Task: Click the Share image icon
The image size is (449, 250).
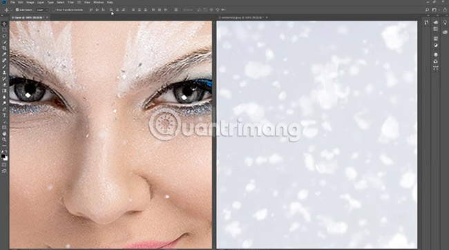Action: (445, 10)
